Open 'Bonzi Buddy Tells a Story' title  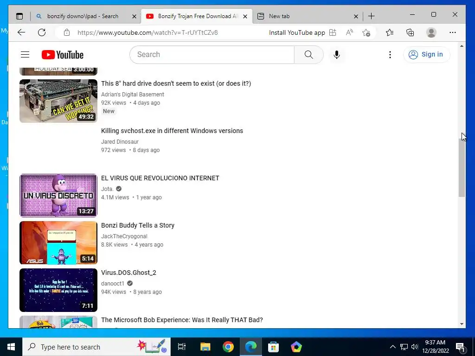pos(137,225)
